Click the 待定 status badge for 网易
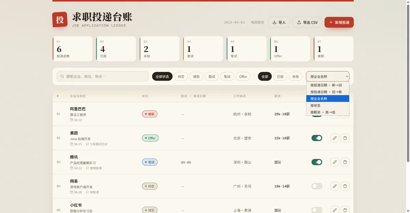 150,186
